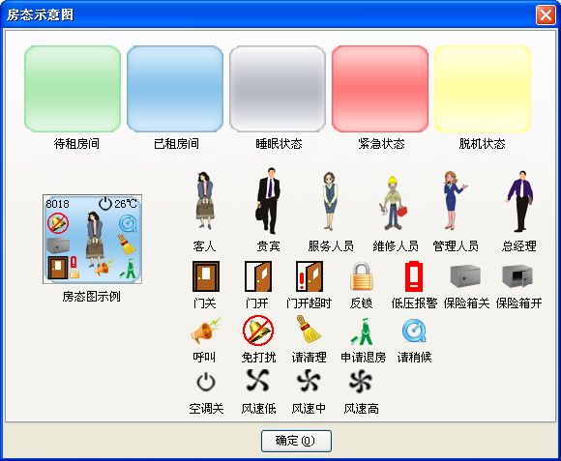
Task: Click the 紧急状态 label
Action: tap(381, 144)
